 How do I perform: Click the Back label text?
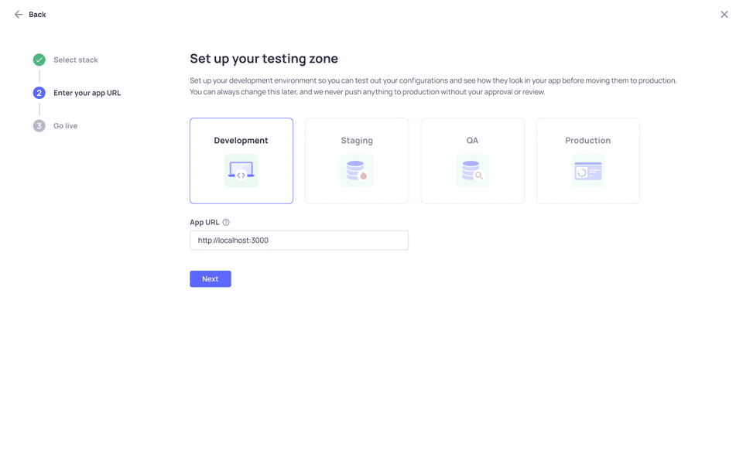37,15
